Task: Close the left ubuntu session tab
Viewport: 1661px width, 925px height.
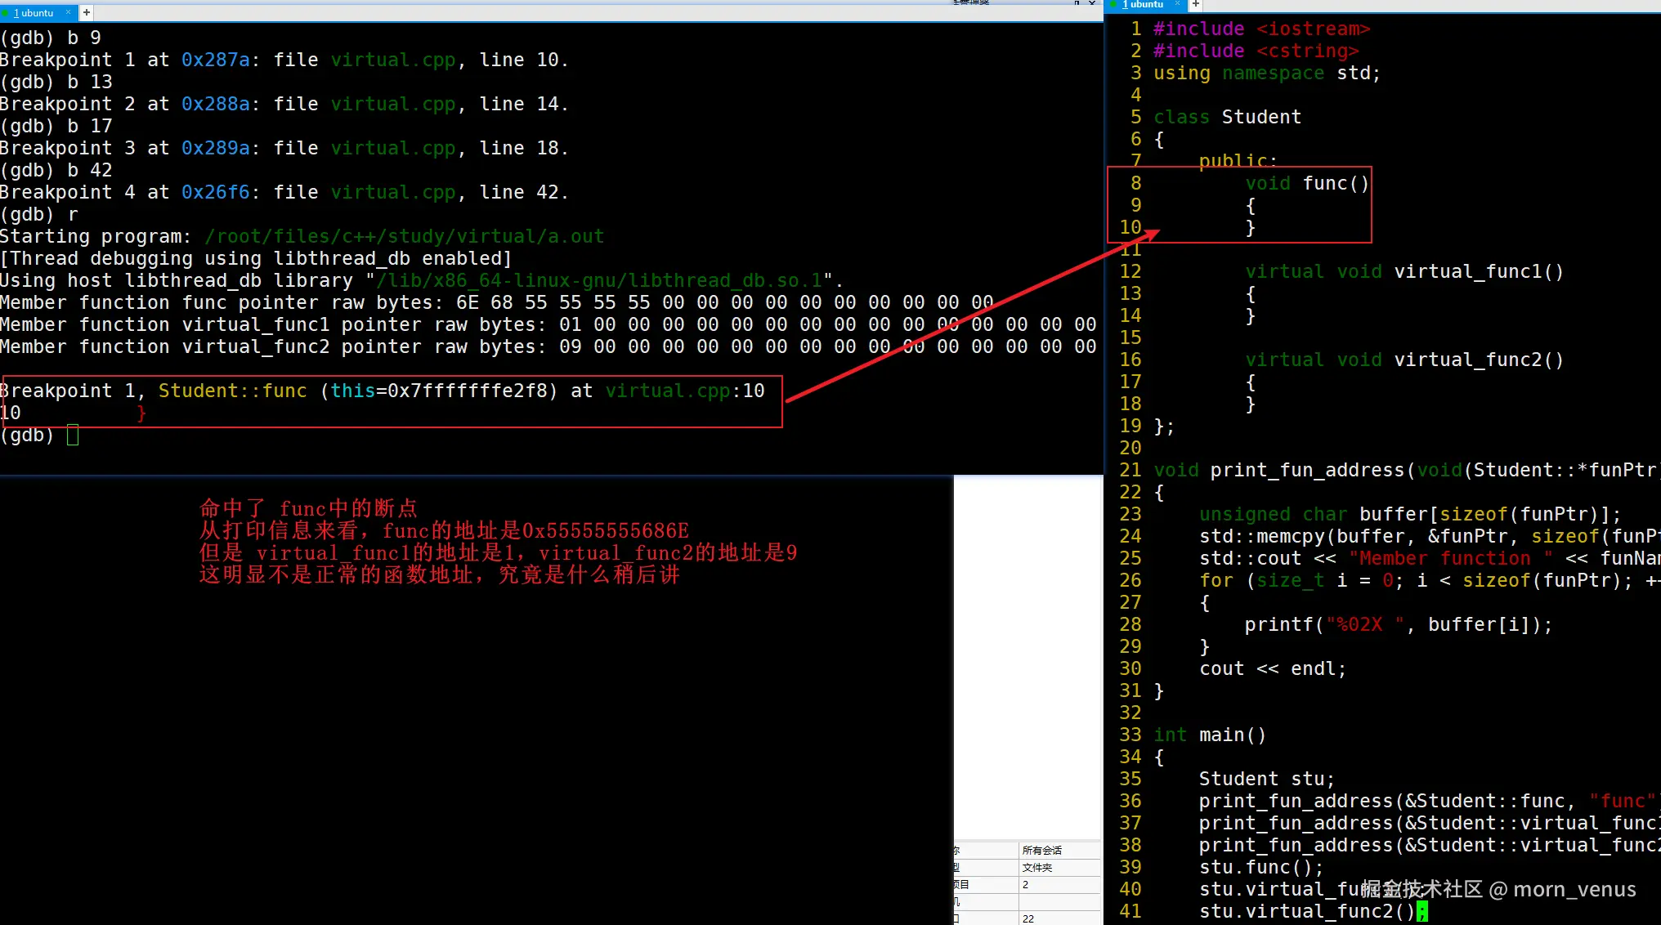Action: tap(69, 13)
